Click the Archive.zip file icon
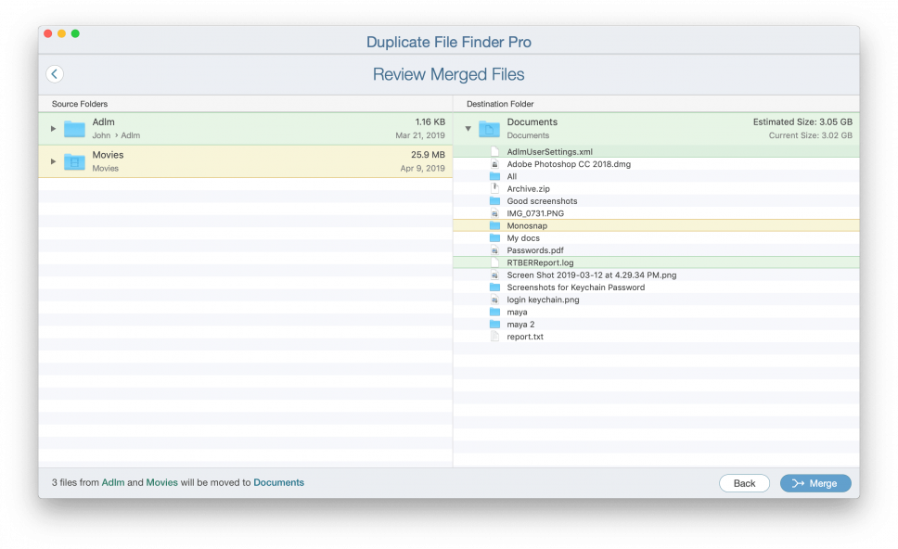 click(494, 188)
